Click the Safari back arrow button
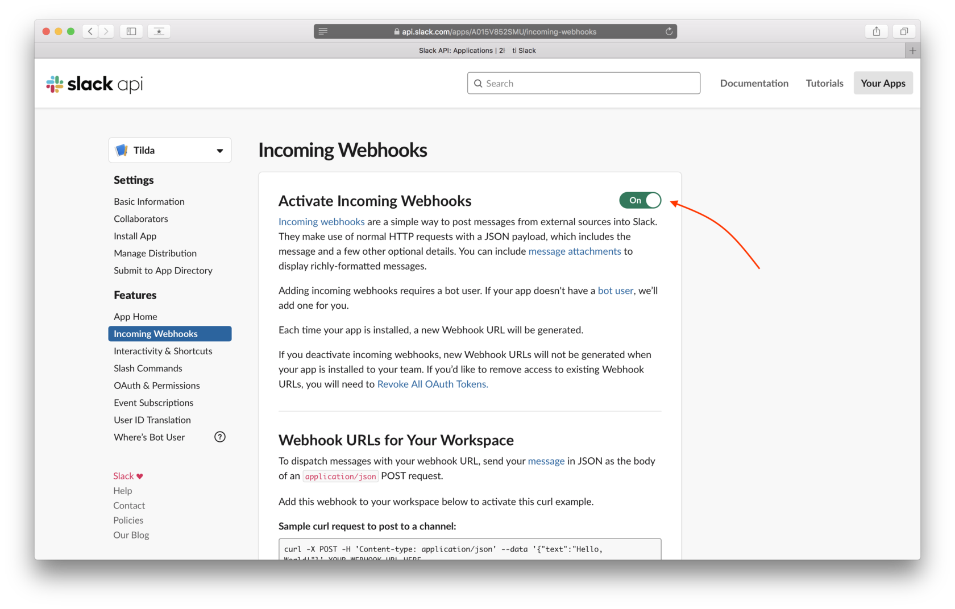955x609 pixels. point(90,31)
